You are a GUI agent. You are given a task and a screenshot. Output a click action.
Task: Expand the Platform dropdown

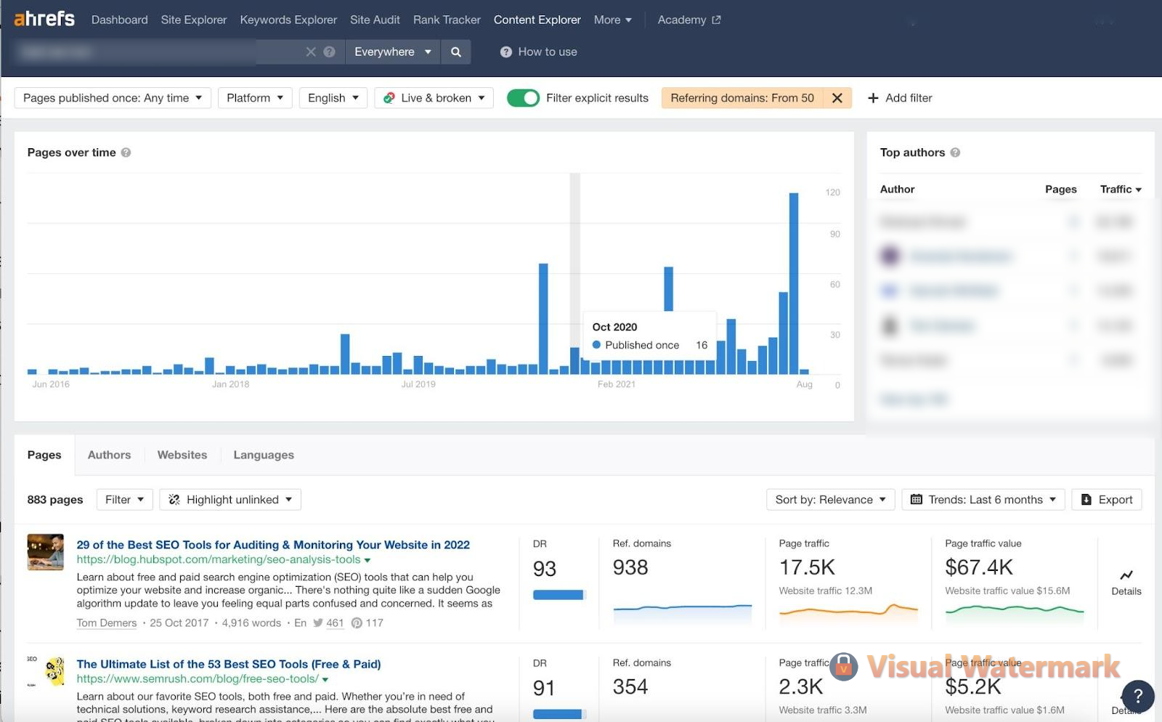(x=255, y=98)
